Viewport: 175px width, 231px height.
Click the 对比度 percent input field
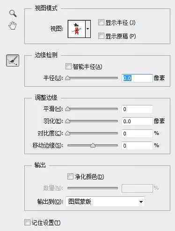click(137, 134)
